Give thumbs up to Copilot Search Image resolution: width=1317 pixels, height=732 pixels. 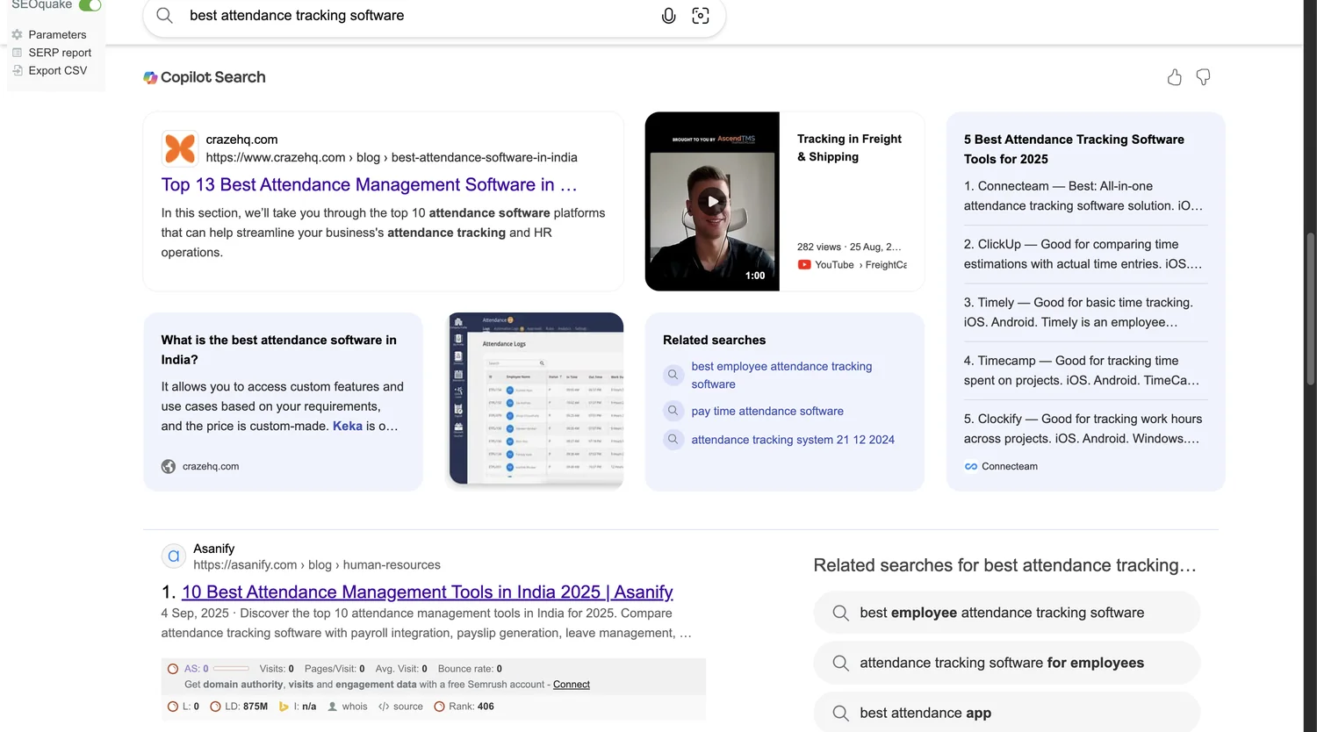pos(1175,77)
